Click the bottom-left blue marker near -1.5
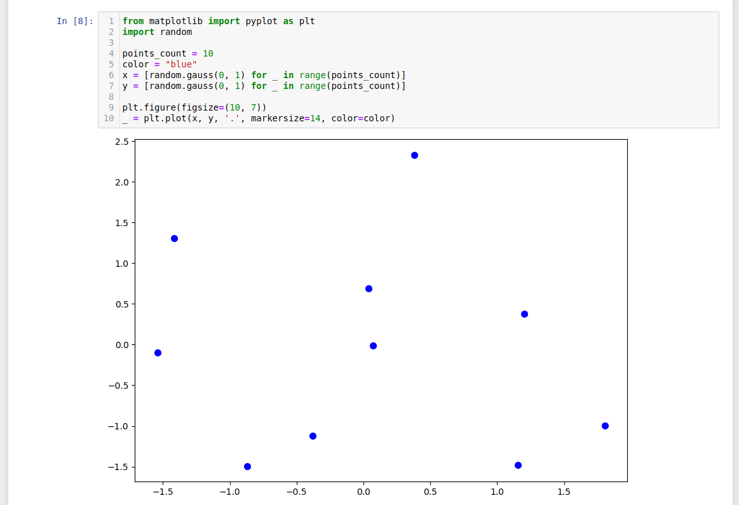 (x=248, y=466)
